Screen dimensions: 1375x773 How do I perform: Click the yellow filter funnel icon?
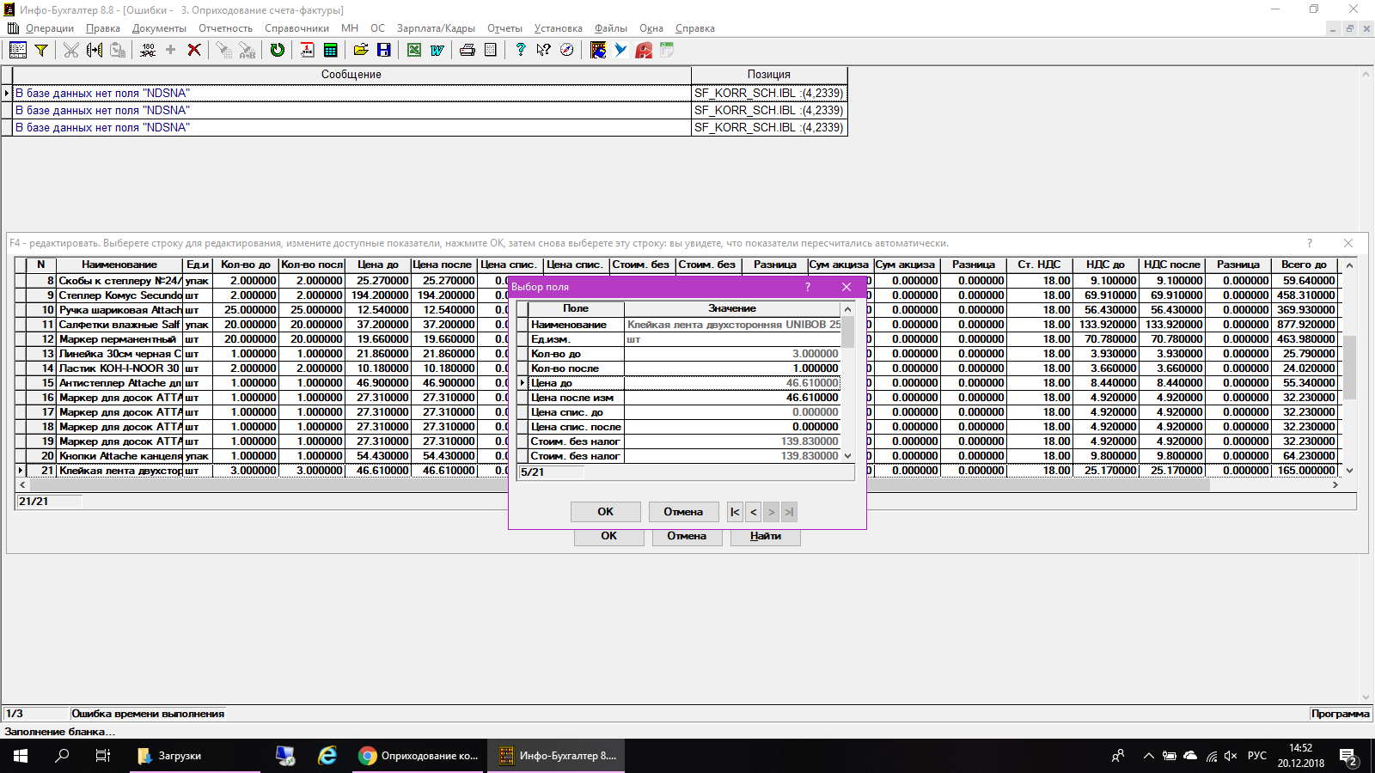click(x=40, y=50)
